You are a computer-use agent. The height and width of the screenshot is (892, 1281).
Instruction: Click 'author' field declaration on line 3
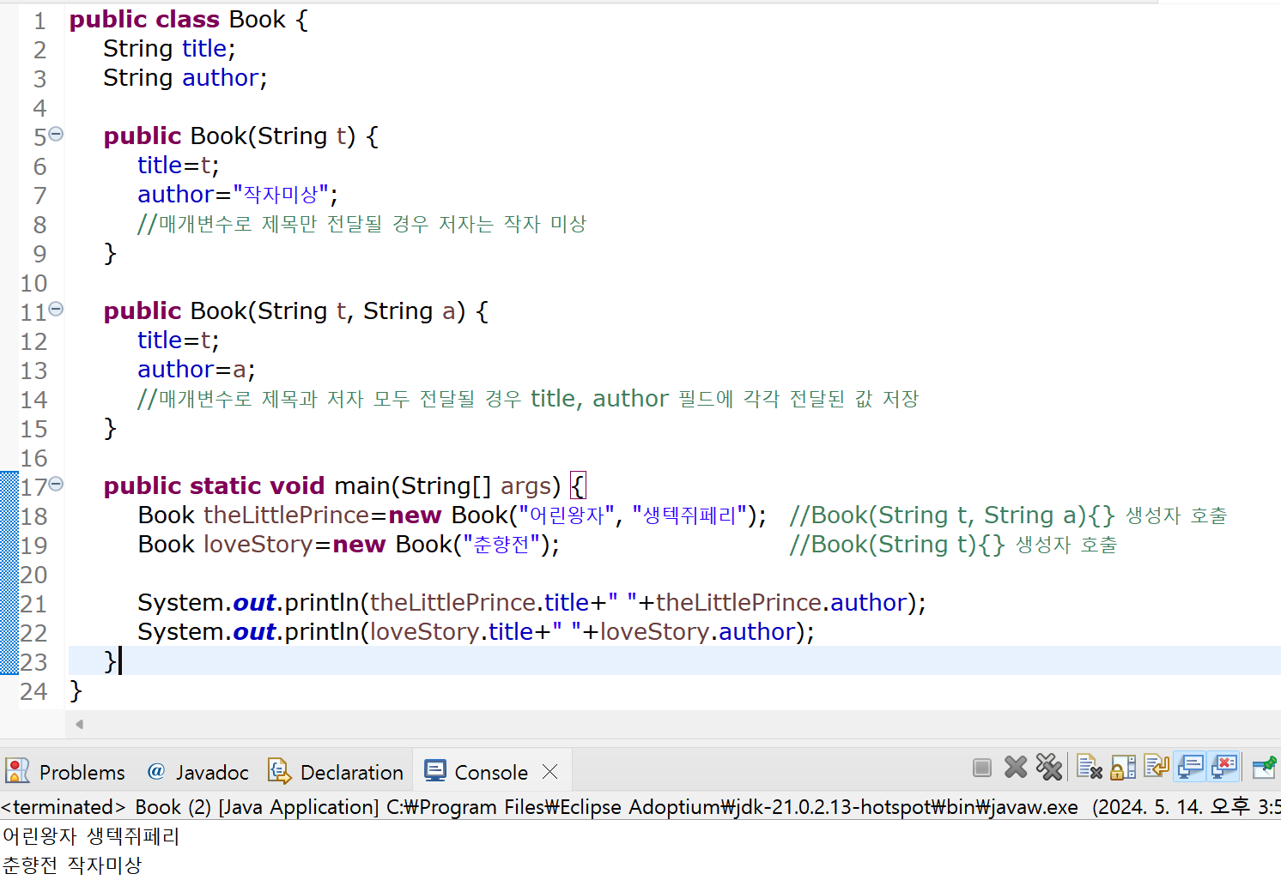coord(220,77)
